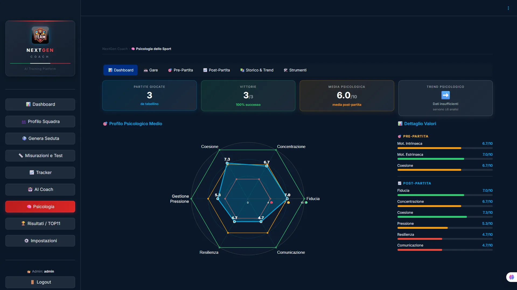The width and height of the screenshot is (517, 290).
Task: Click the NextGen Coach team logo
Action: point(40,35)
